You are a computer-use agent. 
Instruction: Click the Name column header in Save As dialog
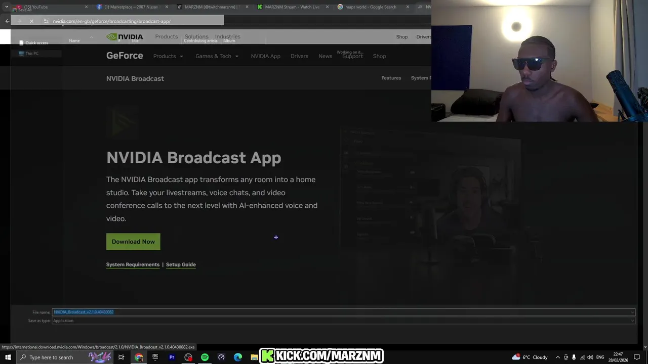[74, 40]
